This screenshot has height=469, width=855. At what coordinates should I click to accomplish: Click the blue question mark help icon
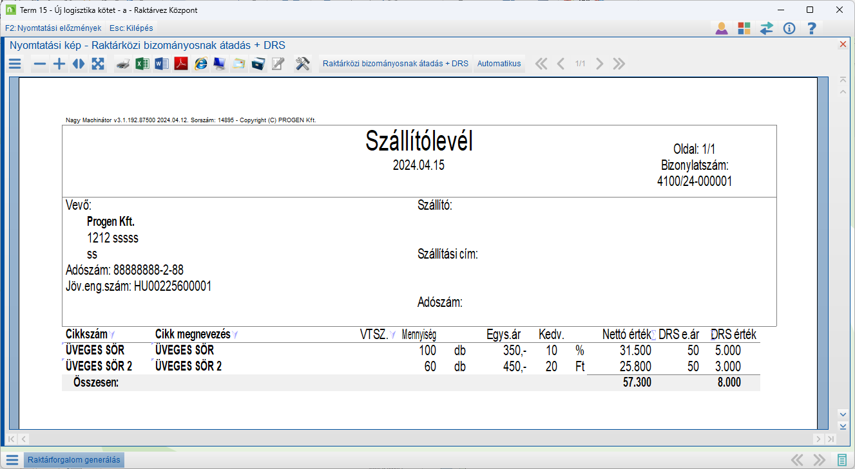(812, 28)
